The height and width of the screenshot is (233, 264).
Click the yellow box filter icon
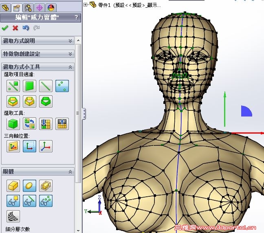coord(29,101)
